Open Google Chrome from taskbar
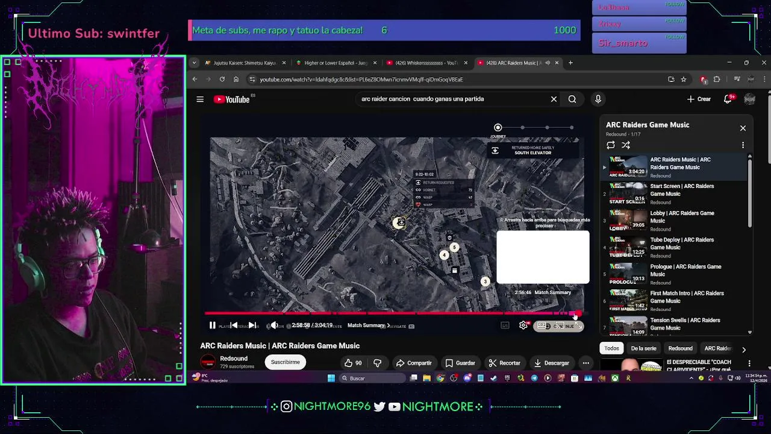 [x=440, y=378]
